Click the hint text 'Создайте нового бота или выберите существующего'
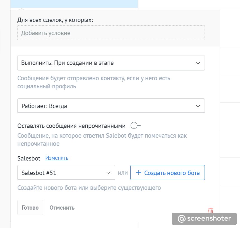Image resolution: width=240 pixels, height=228 pixels. click(x=89, y=188)
